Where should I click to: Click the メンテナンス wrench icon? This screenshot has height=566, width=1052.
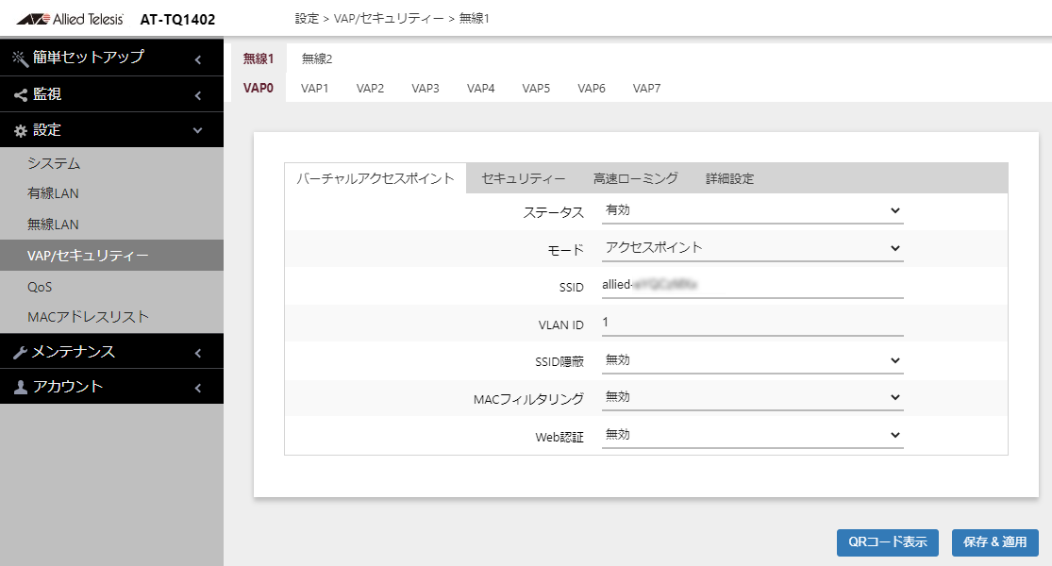[20, 353]
